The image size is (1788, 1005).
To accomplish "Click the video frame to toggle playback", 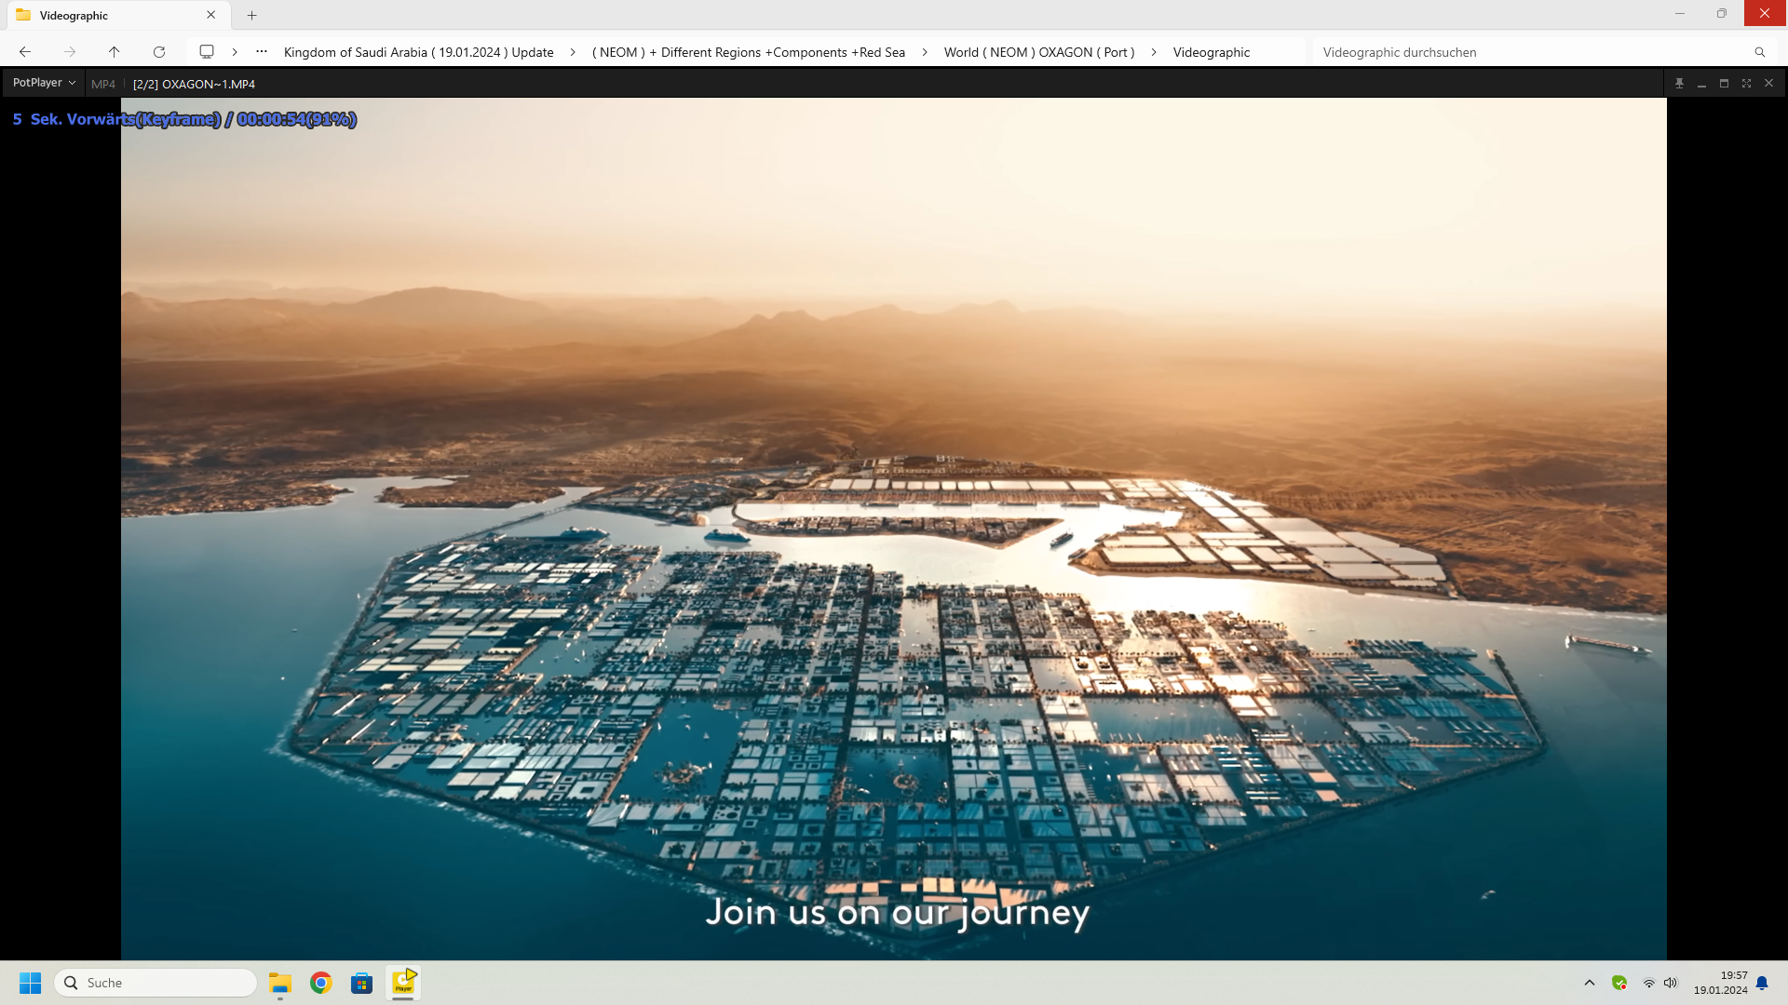I will click(x=894, y=529).
